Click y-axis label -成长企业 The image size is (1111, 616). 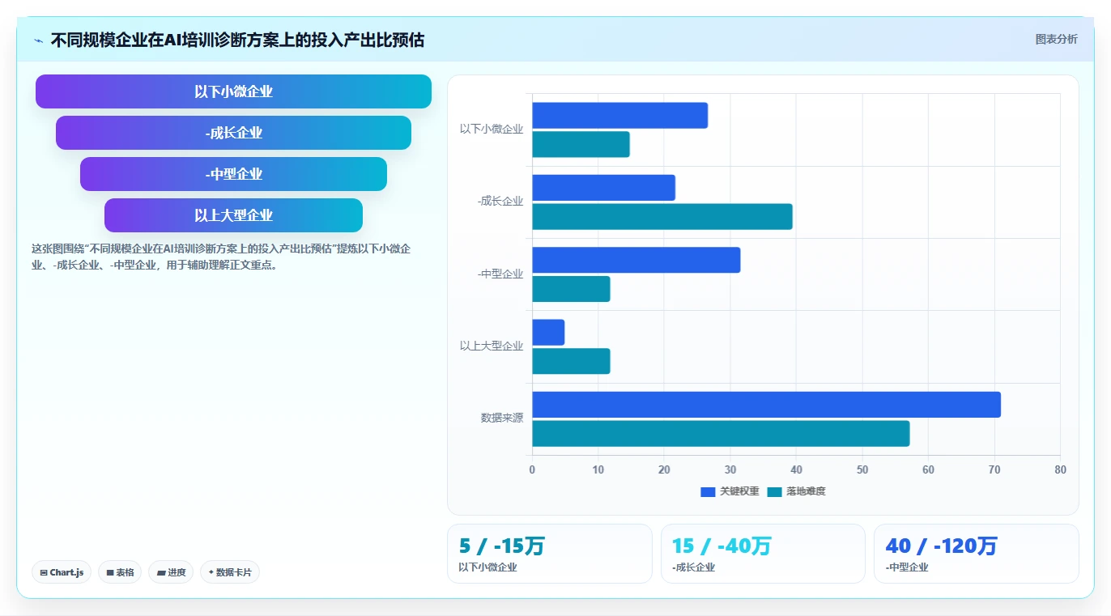500,202
